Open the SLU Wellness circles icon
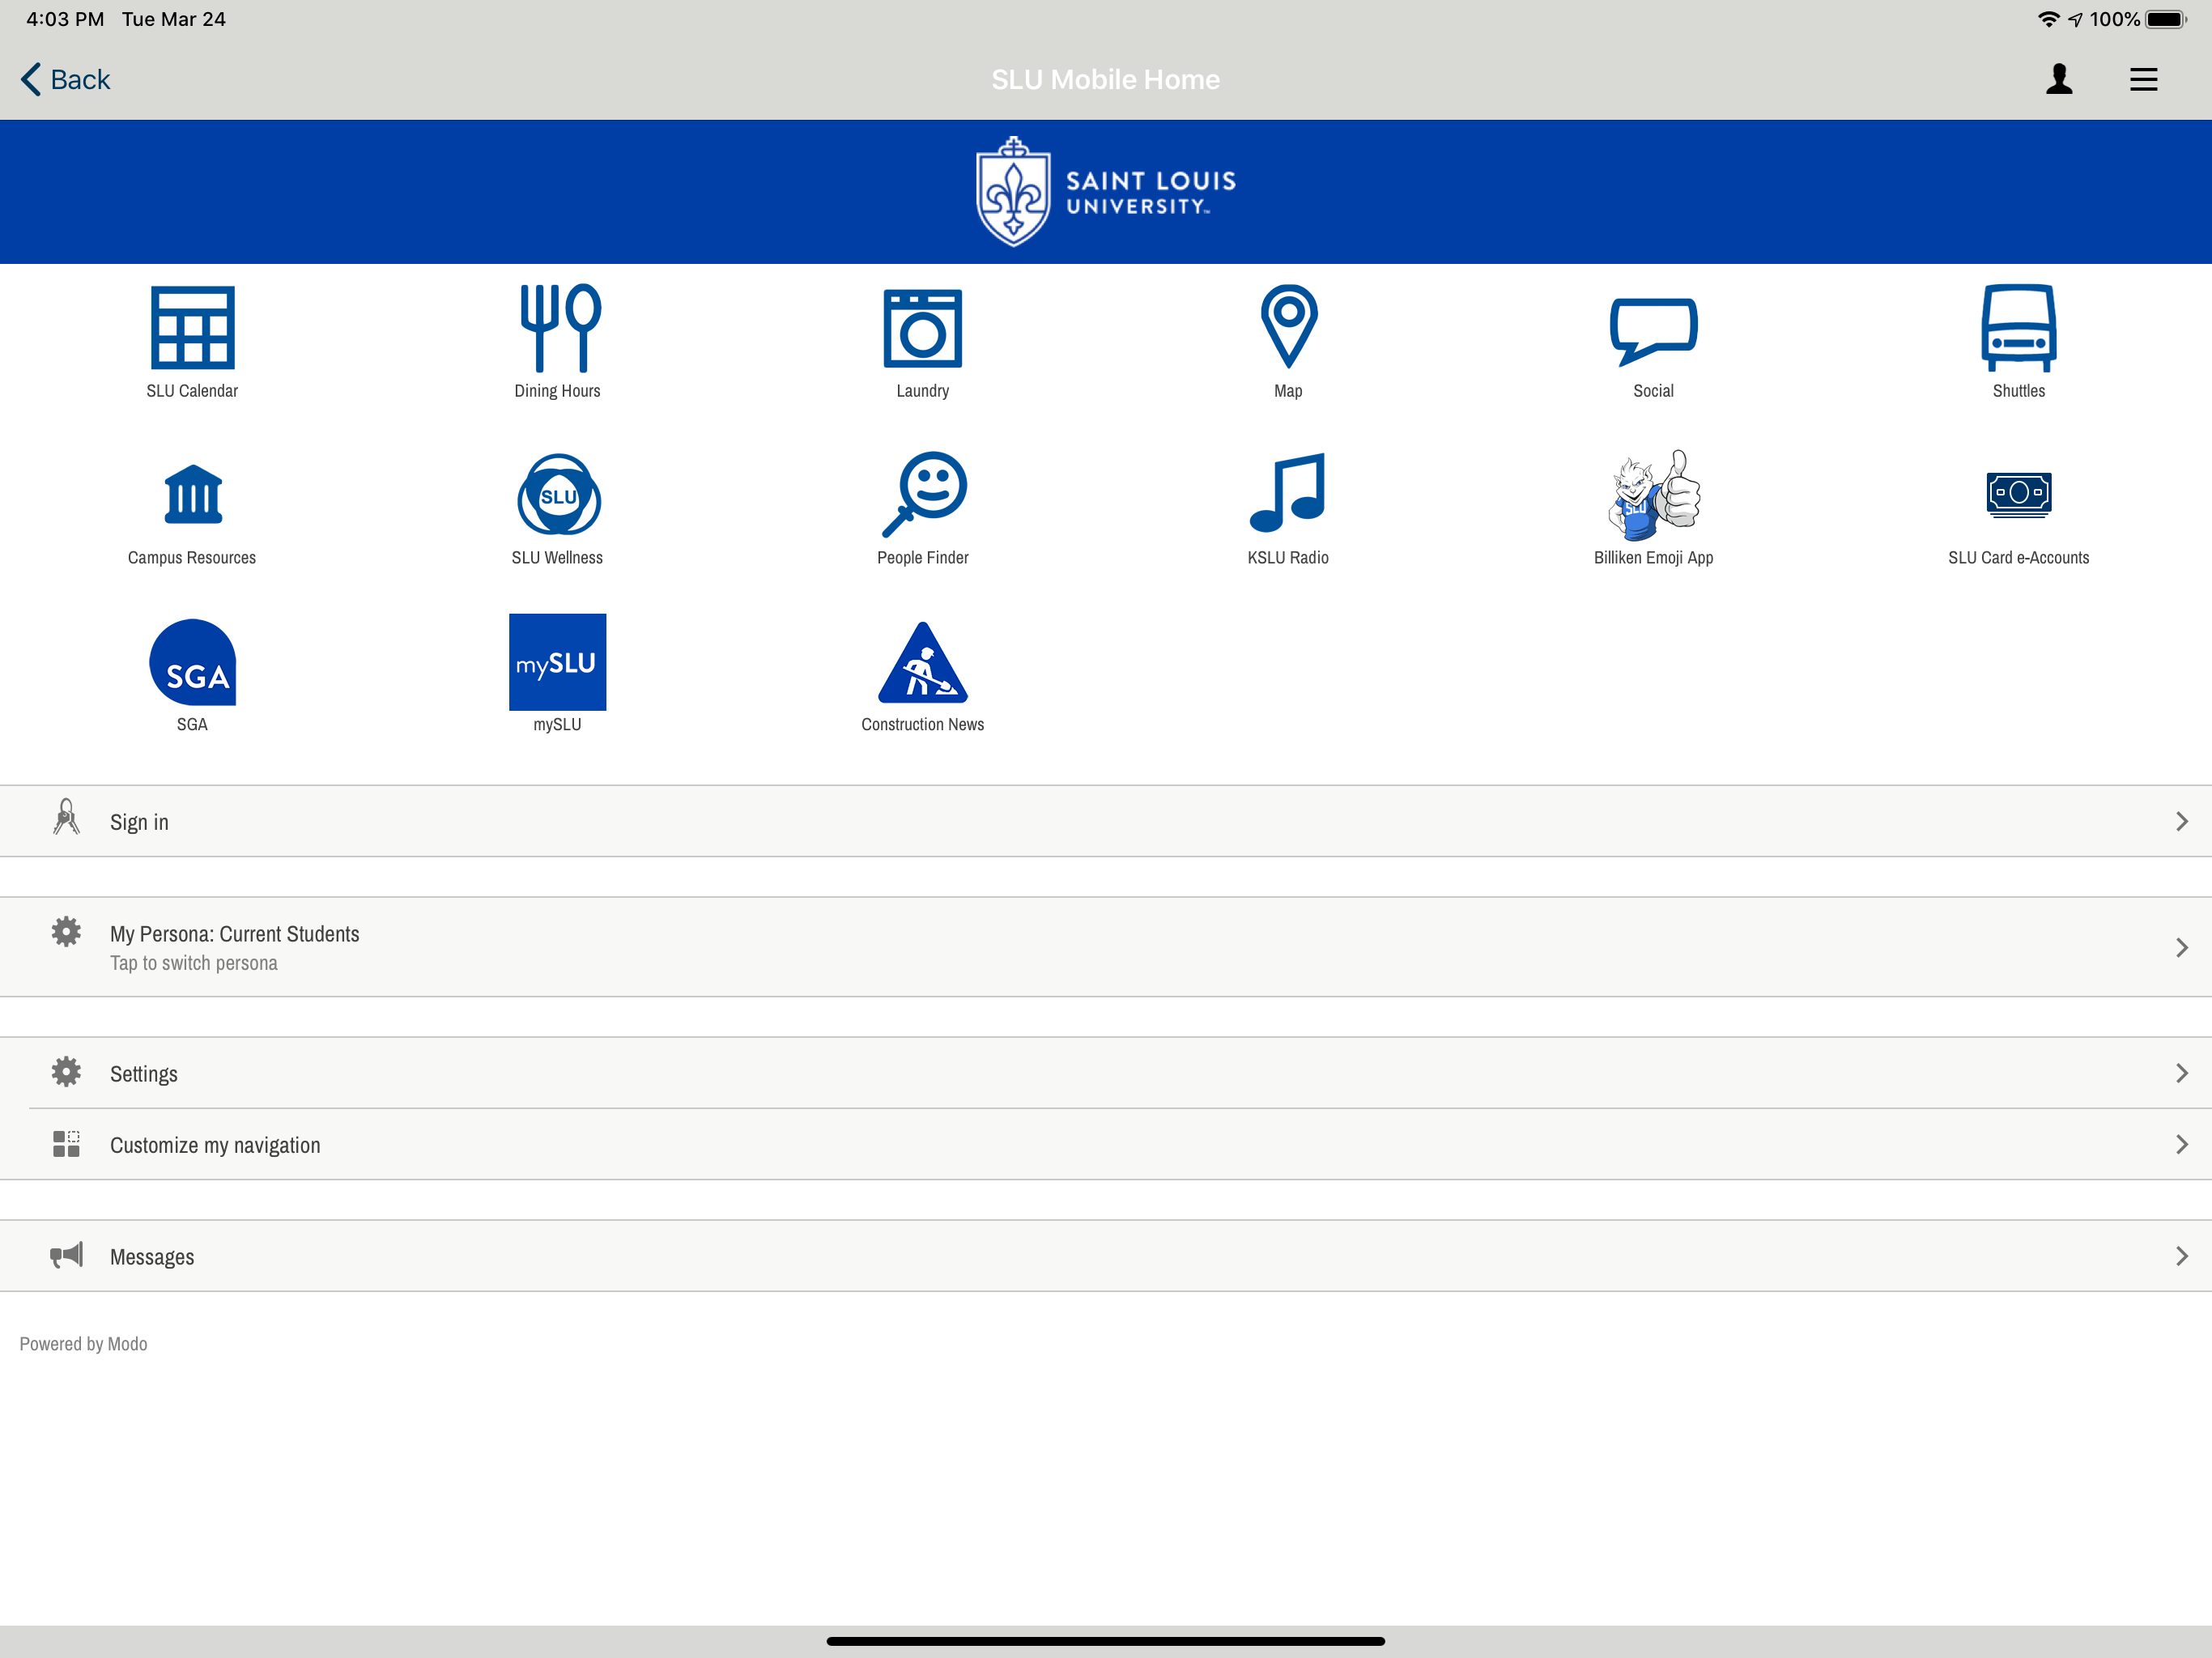 point(558,495)
